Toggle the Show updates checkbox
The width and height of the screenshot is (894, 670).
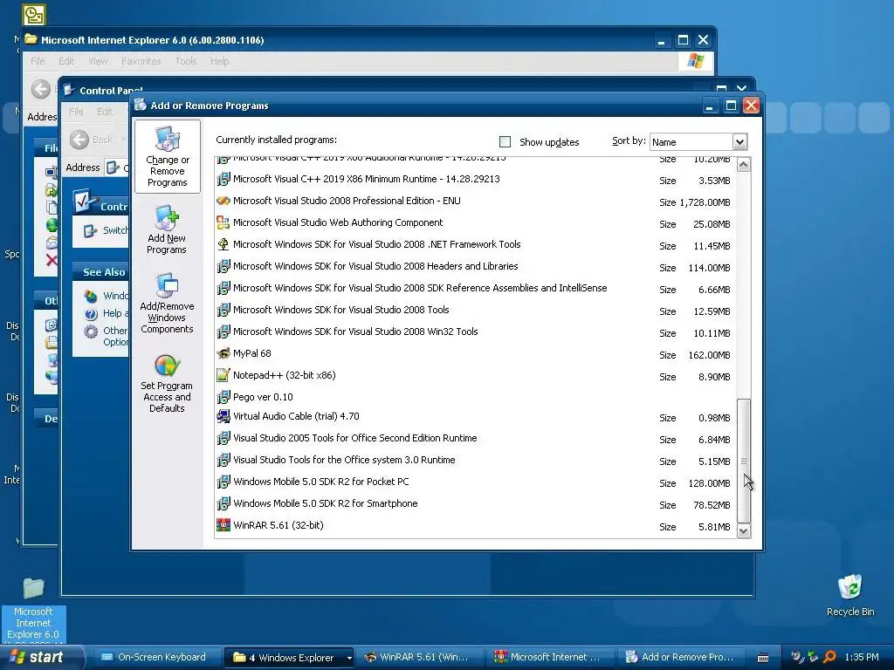505,142
